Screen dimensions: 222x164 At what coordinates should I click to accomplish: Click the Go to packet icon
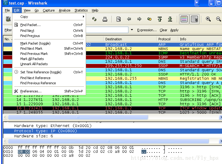(149, 19)
